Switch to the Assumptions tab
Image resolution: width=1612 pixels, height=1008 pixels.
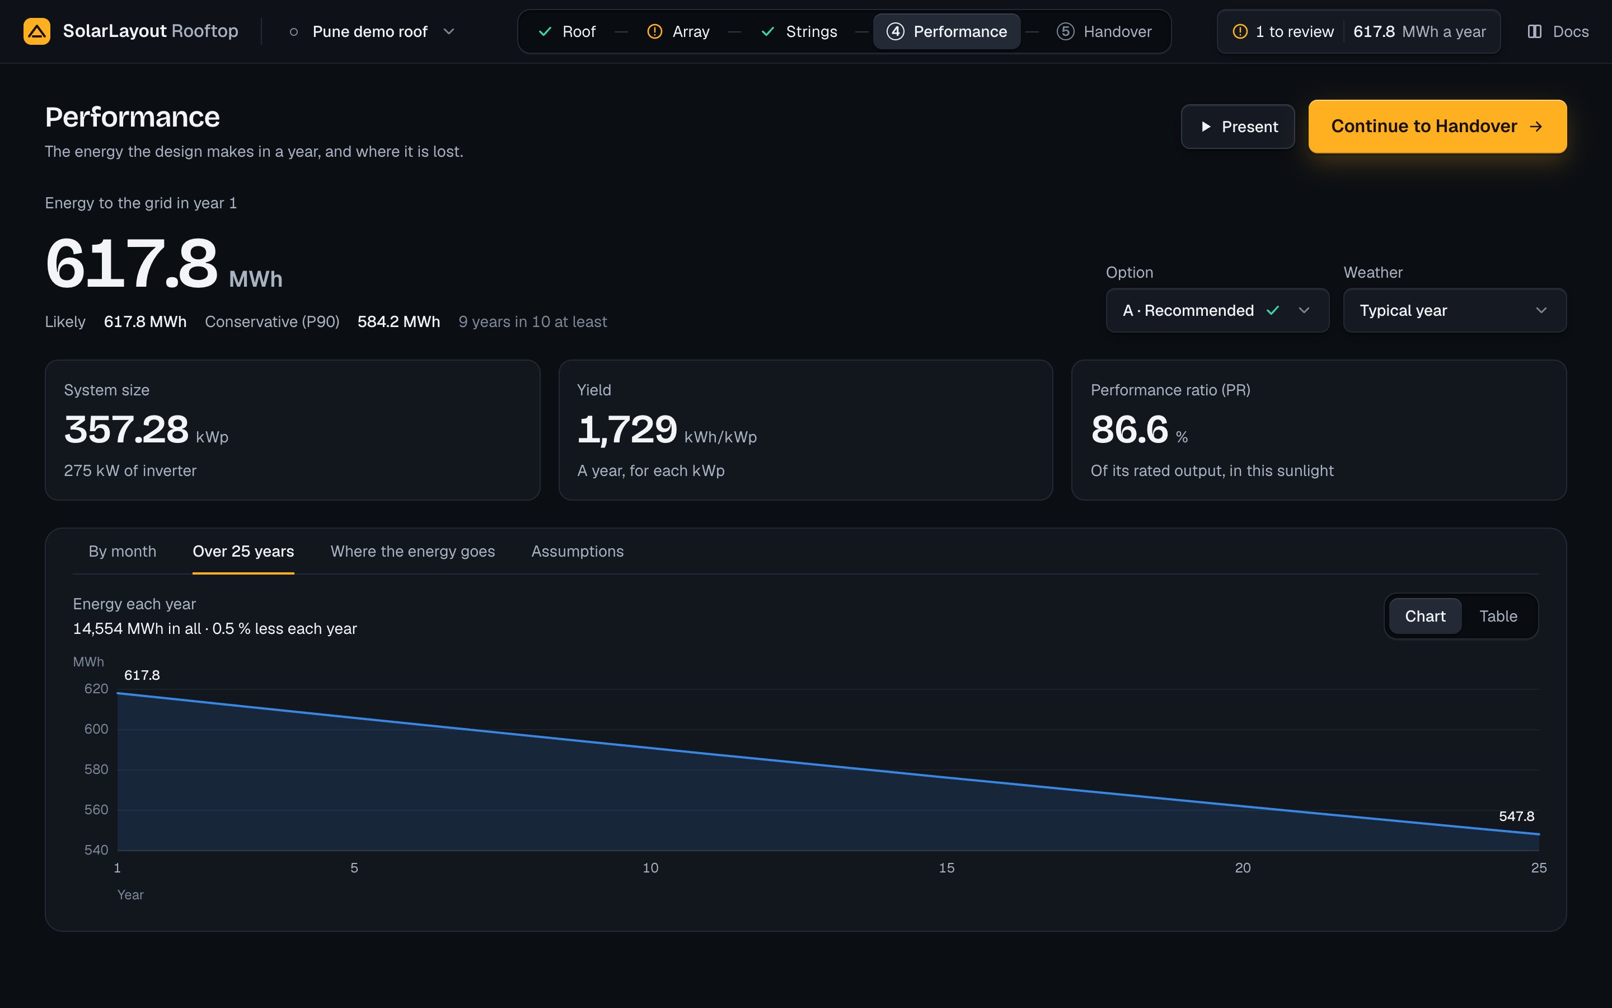pyautogui.click(x=578, y=552)
